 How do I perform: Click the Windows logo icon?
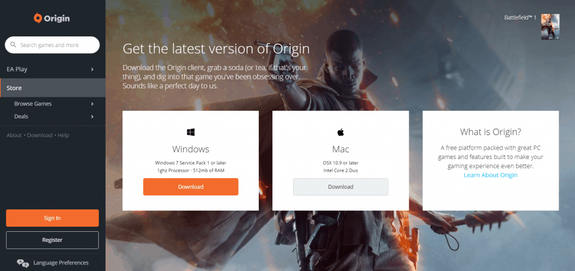point(191,132)
